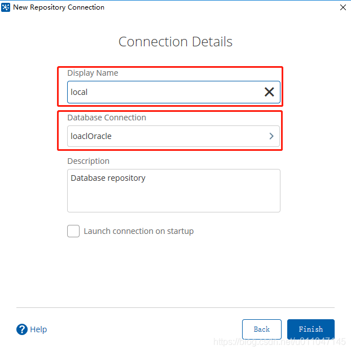351x352 pixels.
Task: Clear the Display Name field with X icon
Action: point(269,92)
